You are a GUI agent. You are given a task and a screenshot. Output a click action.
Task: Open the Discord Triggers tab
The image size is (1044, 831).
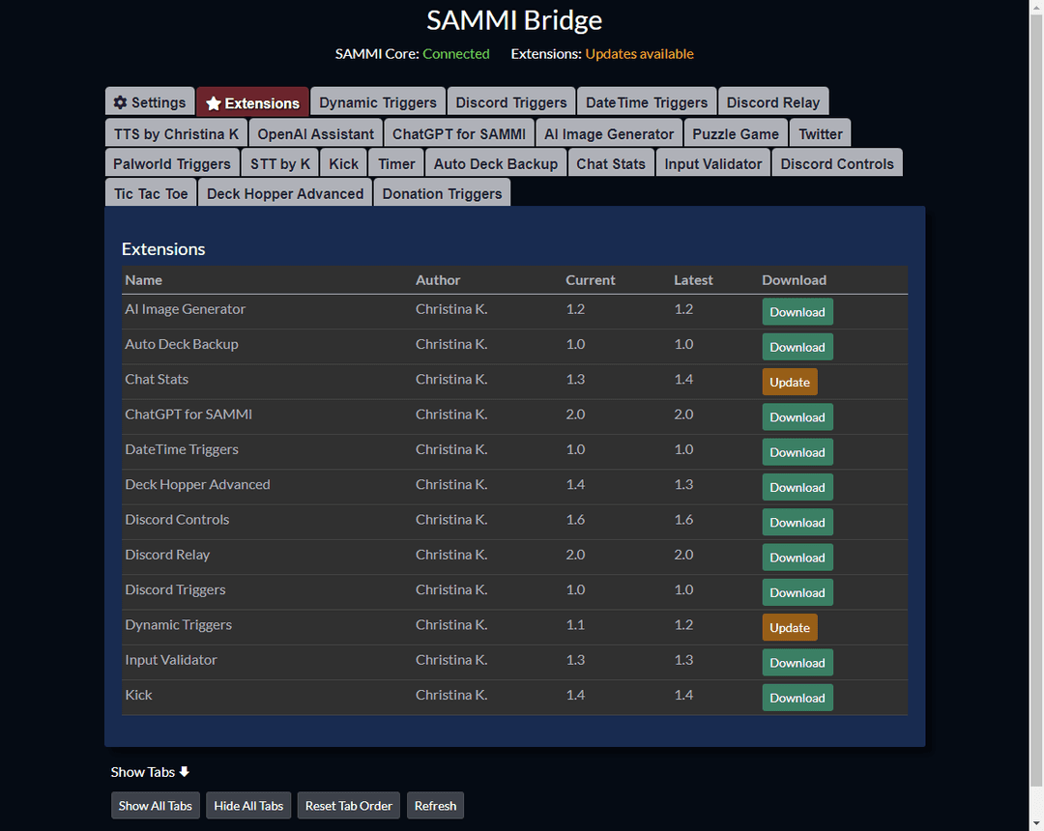tap(510, 102)
